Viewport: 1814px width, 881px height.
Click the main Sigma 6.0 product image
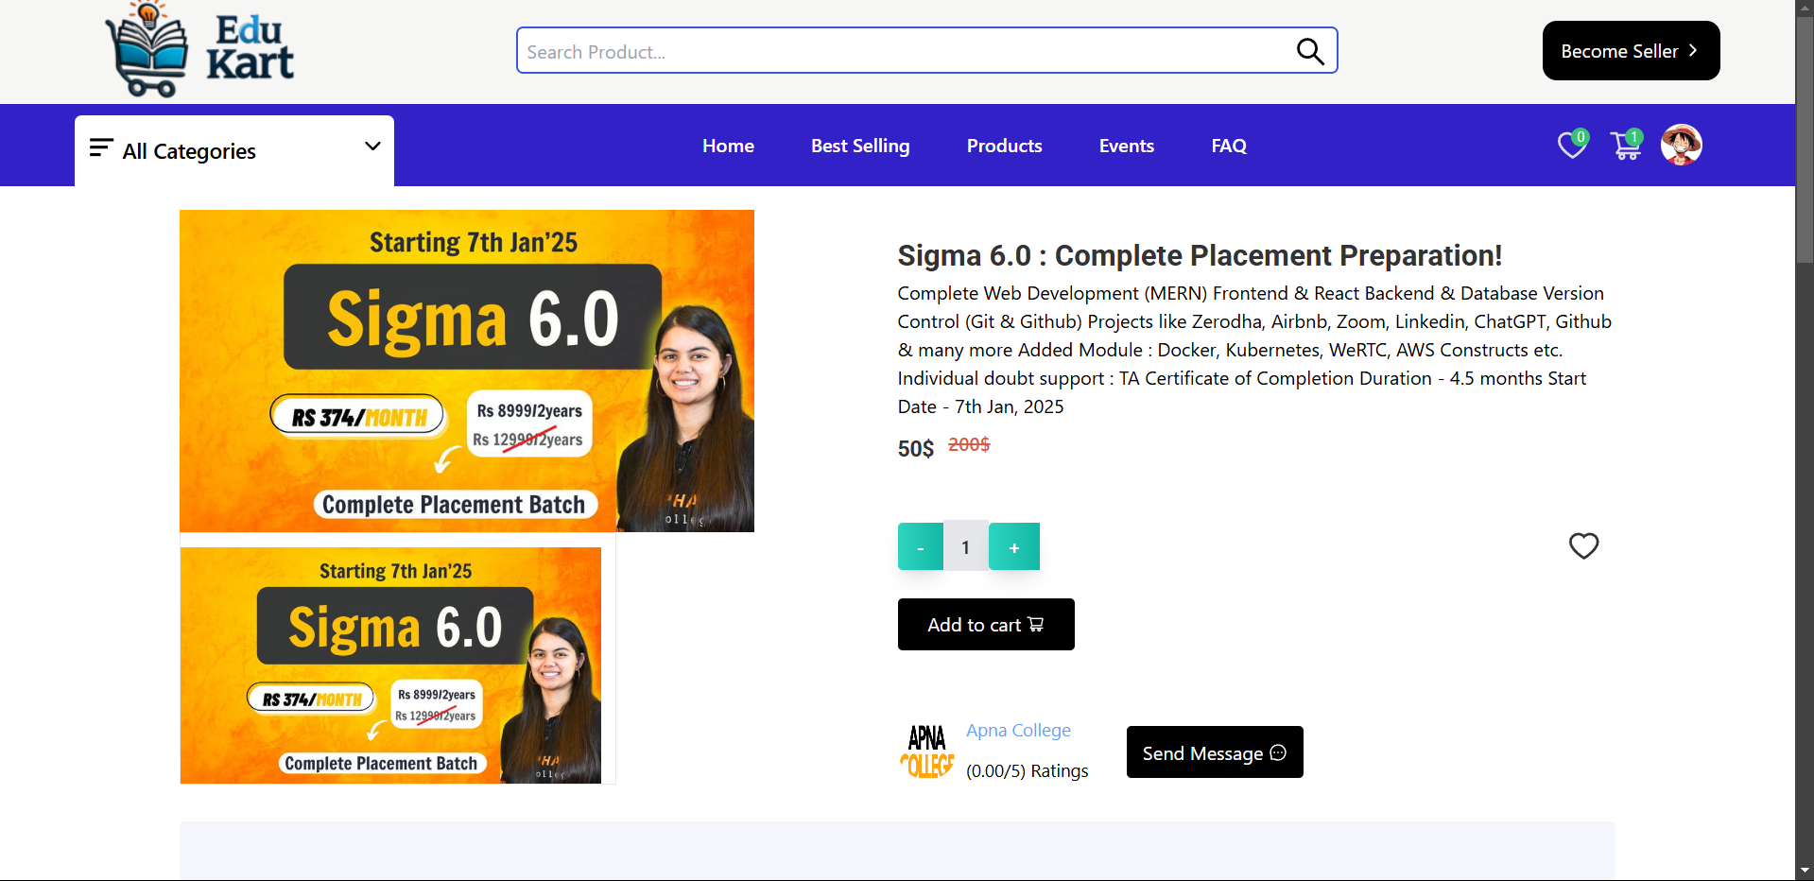point(467,371)
